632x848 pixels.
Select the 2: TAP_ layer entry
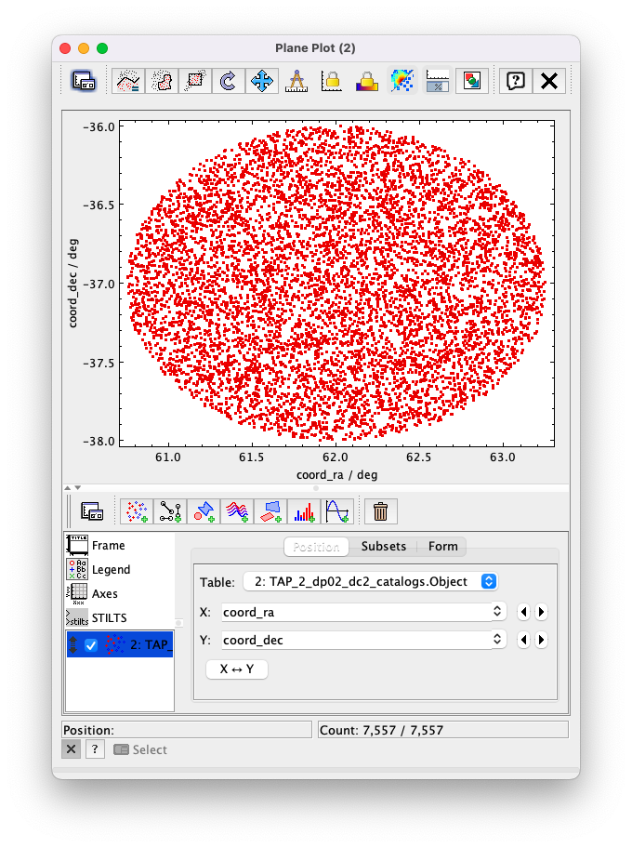(x=120, y=644)
